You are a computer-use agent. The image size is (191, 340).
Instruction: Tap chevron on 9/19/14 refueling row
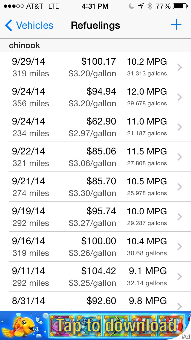[x=179, y=217]
